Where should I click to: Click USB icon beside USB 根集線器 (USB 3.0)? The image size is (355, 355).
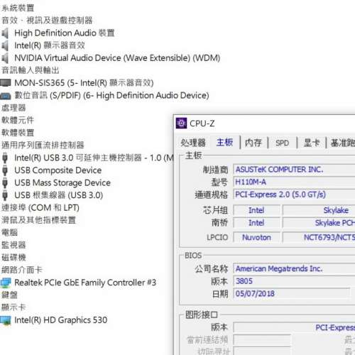tap(5, 195)
